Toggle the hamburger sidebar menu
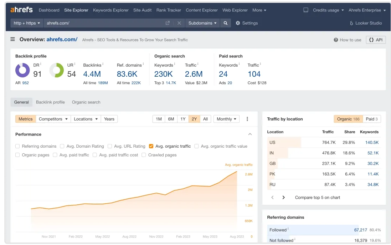This screenshot has width=391, height=245. pyautogui.click(x=12, y=39)
